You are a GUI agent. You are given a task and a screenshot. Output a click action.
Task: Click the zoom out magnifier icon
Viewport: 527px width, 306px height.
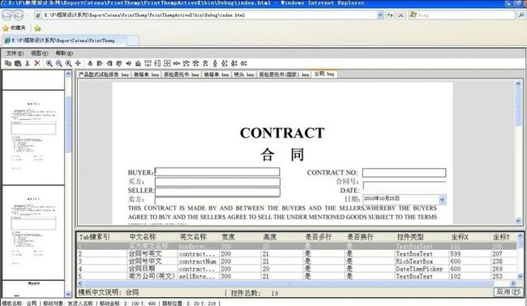(59, 63)
